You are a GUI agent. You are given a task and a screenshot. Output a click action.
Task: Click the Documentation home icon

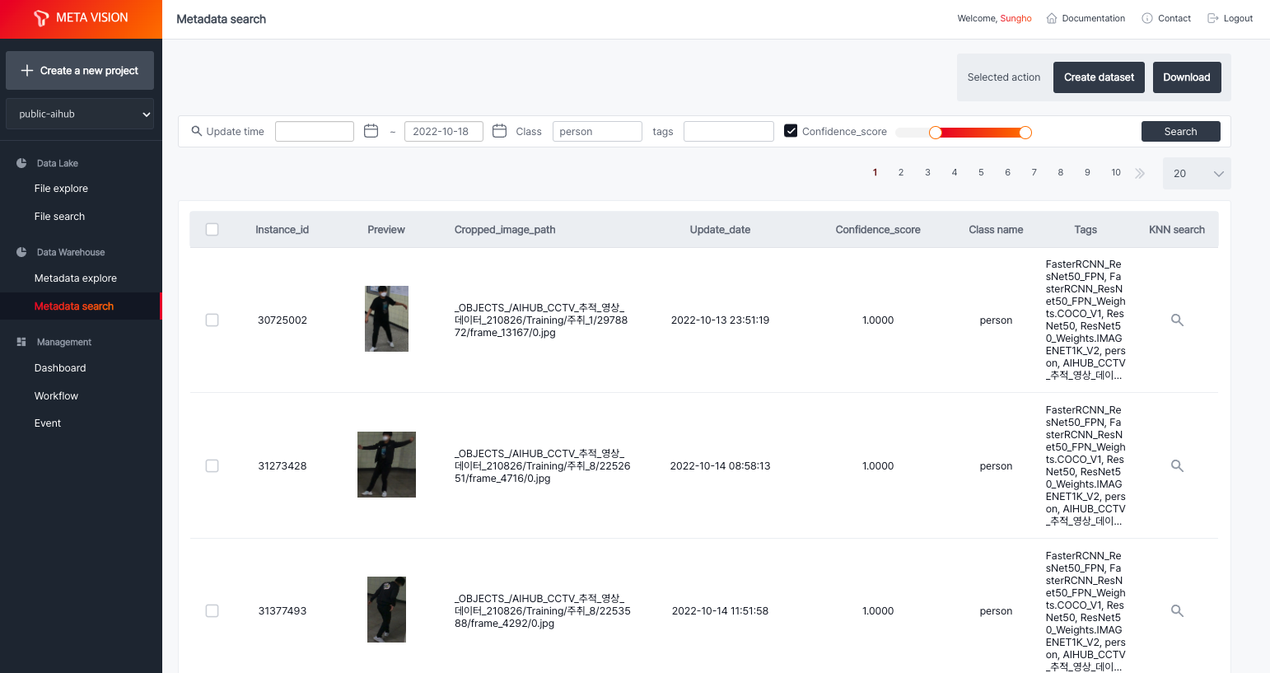(x=1052, y=18)
